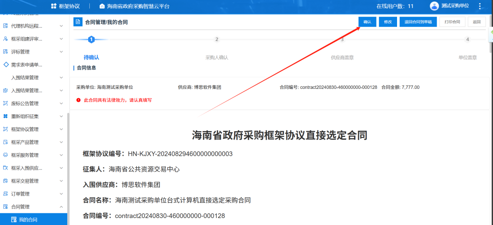Screen dimensions: 493x225
Task: Open the 框采交易管理 menu label
Action: [x=25, y=181]
